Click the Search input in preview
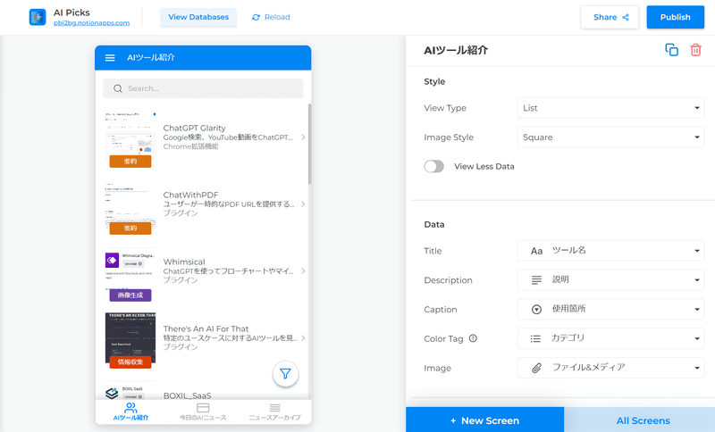This screenshot has height=432, width=715. pyautogui.click(x=203, y=88)
